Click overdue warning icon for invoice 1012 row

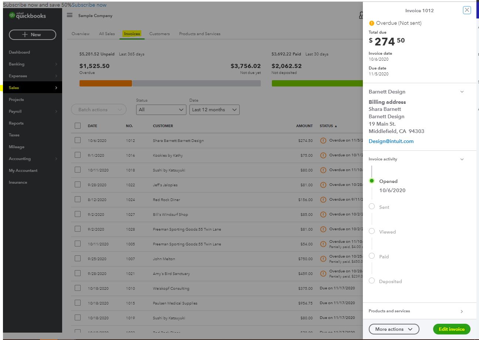pos(323,140)
